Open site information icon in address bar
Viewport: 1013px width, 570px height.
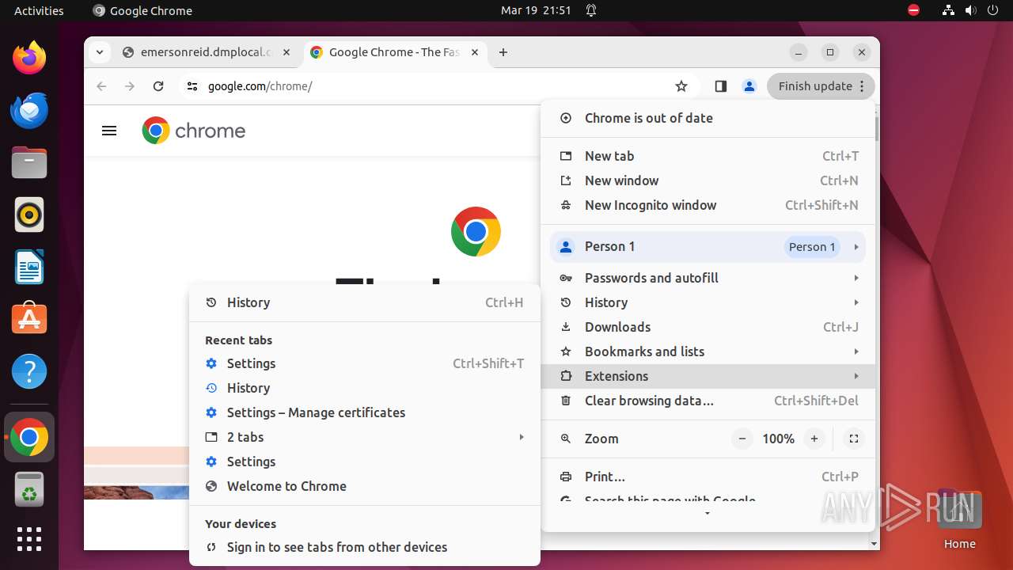pyautogui.click(x=192, y=86)
